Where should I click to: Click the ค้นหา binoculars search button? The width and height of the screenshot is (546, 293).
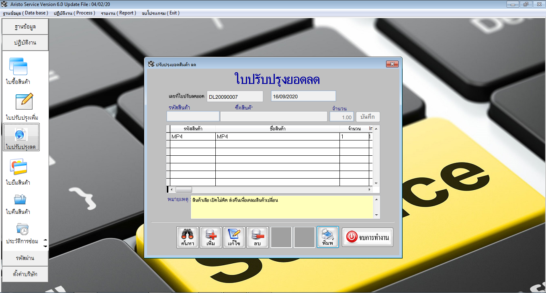pos(187,237)
